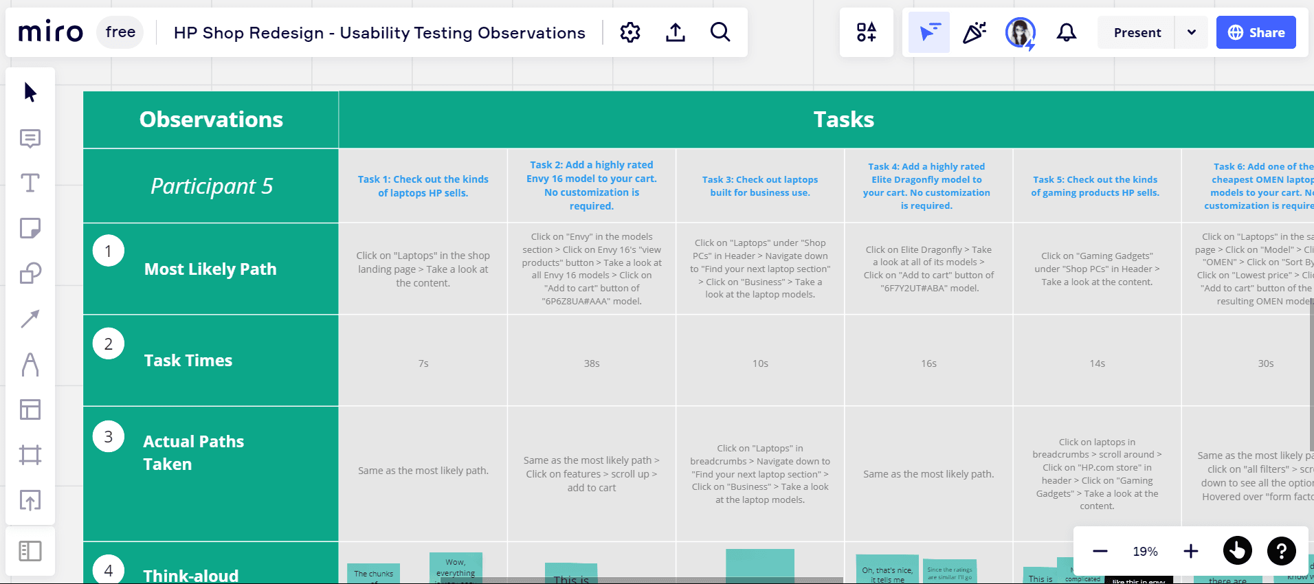Select the number 1 row badge

click(x=109, y=251)
